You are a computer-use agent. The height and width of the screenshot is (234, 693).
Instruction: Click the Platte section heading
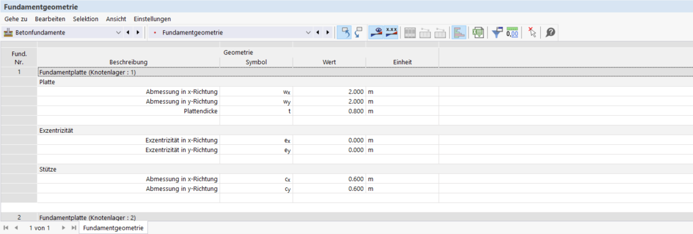[47, 82]
